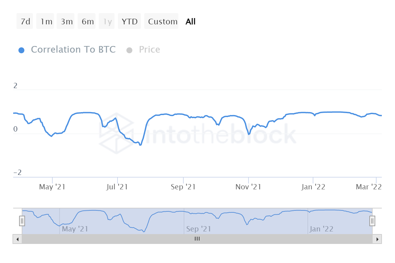Click the left scrollbar arrow below the navigator

pyautogui.click(x=17, y=239)
